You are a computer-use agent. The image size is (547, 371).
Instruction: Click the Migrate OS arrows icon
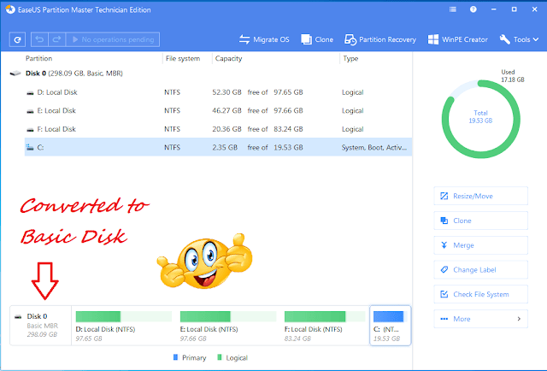point(244,39)
